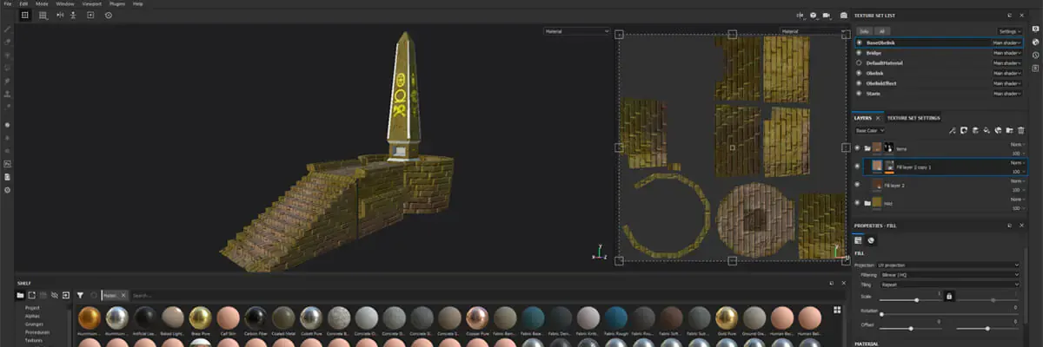Screen dimensions: 1043x347
Task: Select the Polygon Fill tool
Action: [x=8, y=67]
